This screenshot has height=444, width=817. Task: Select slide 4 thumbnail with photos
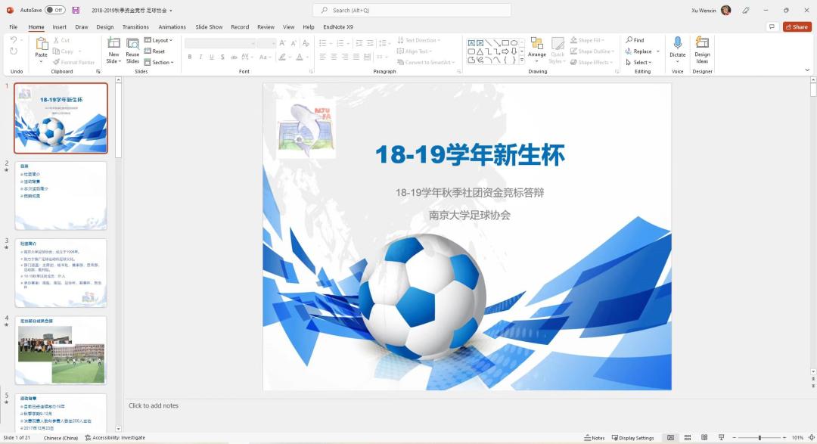(x=61, y=350)
